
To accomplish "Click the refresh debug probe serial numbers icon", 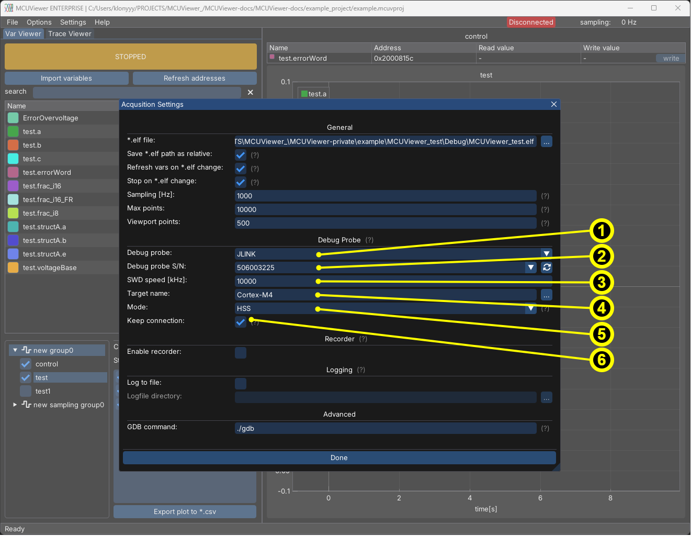I will click(x=547, y=267).
